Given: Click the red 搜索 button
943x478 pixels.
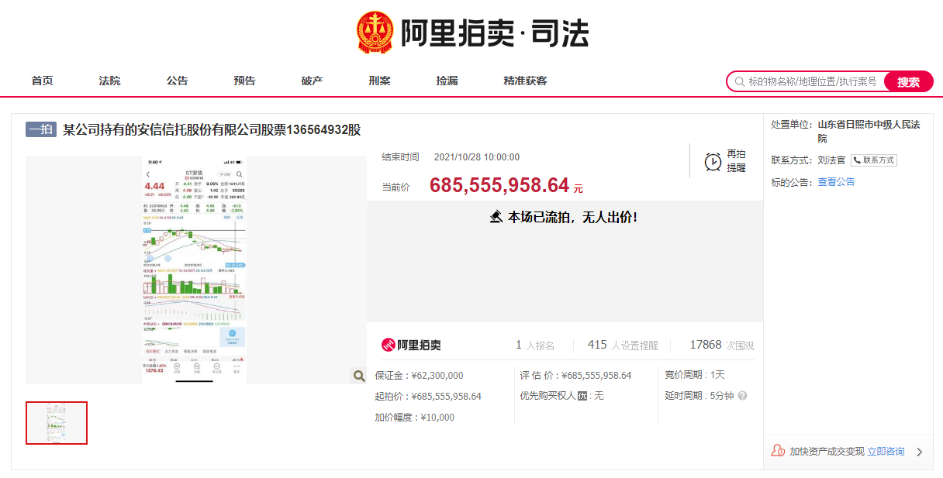Looking at the screenshot, I should tap(909, 81).
